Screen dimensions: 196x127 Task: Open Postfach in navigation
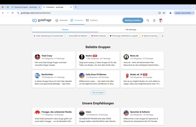click(x=92, y=20)
